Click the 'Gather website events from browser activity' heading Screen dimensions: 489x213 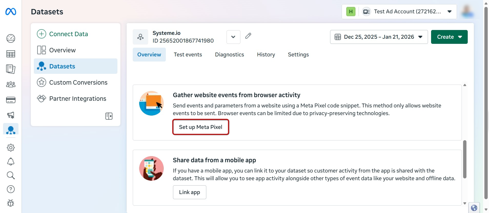click(237, 95)
